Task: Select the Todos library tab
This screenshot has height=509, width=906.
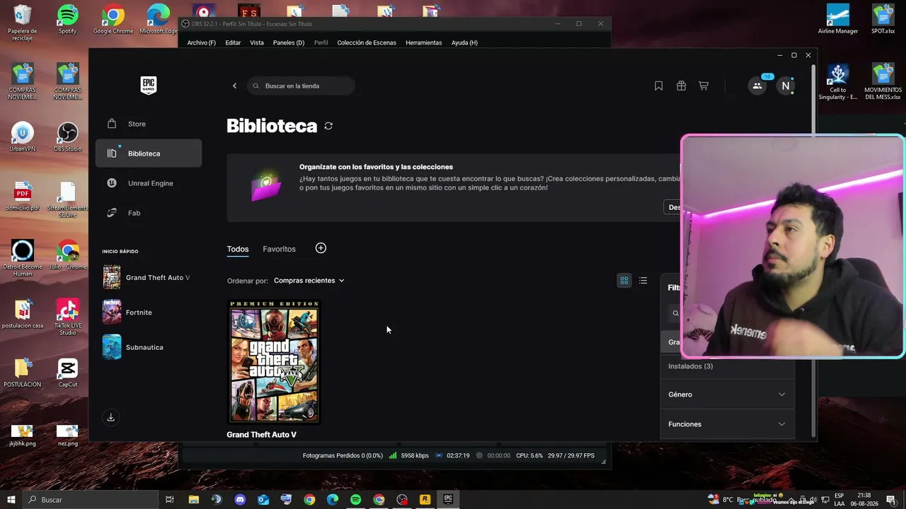Action: click(x=238, y=249)
